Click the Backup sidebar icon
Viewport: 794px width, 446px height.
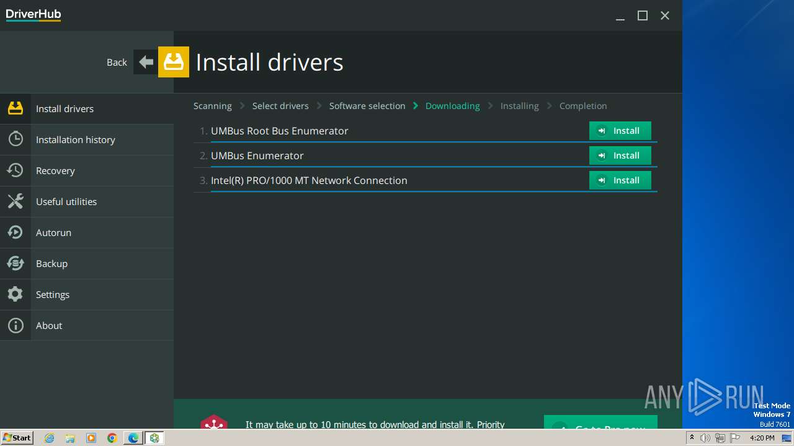(x=16, y=263)
